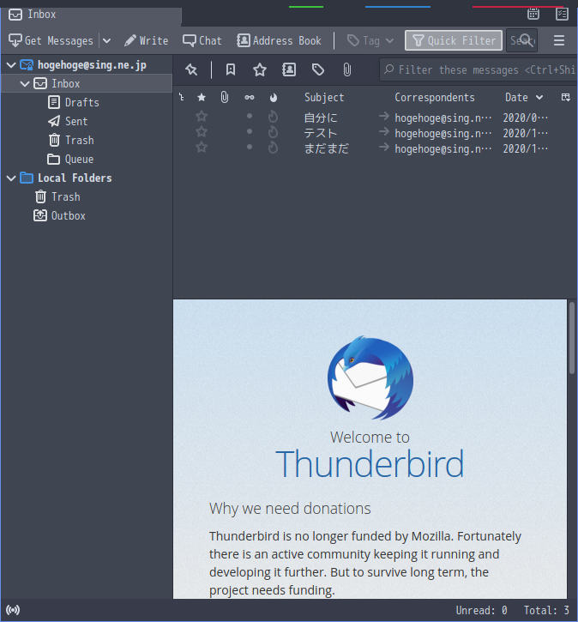Star the まだまだ message

coord(202,148)
